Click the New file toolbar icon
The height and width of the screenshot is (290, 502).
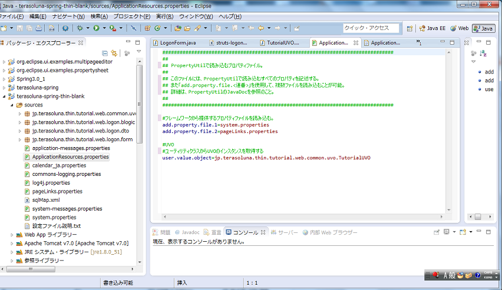[x=4, y=28]
